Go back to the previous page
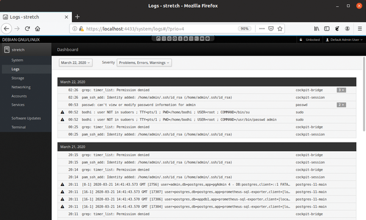The height and width of the screenshot is (220, 366). pyautogui.click(x=7, y=29)
